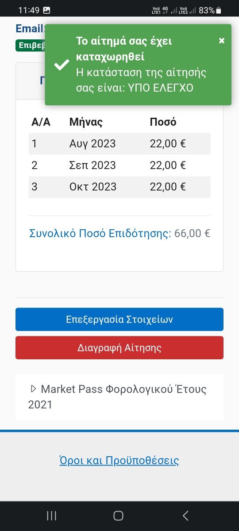Click the red Διαγραφή Αίτησης button

tap(119, 348)
